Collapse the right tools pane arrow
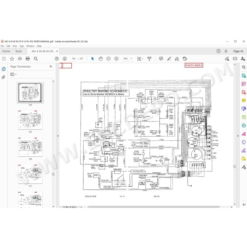This screenshot has width=247, height=247. 238,136
